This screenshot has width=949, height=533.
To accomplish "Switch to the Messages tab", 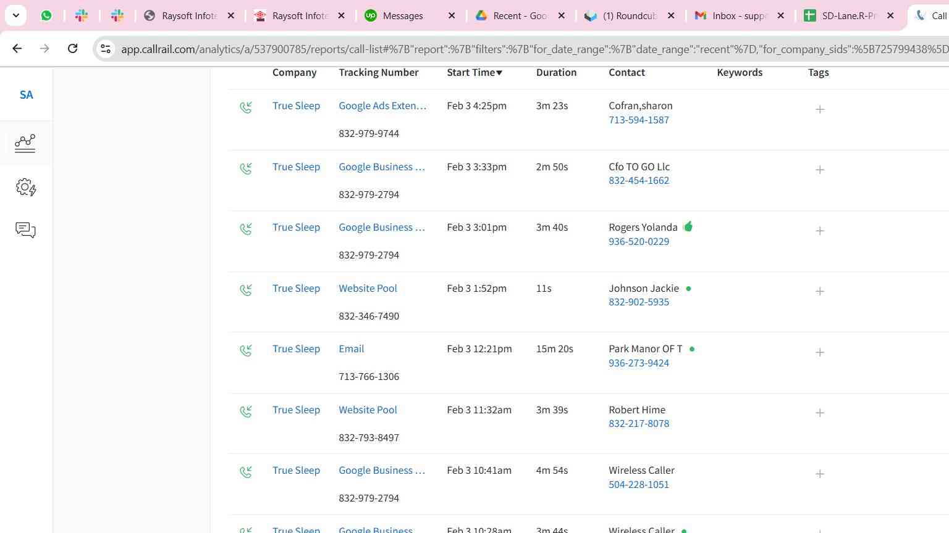I will coord(402,15).
